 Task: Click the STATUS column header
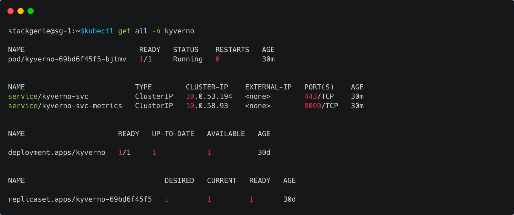pos(186,50)
